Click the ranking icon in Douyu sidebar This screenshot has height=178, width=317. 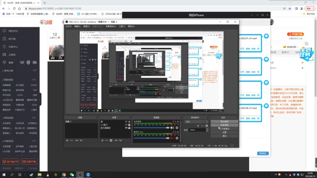[x=4, y=39]
